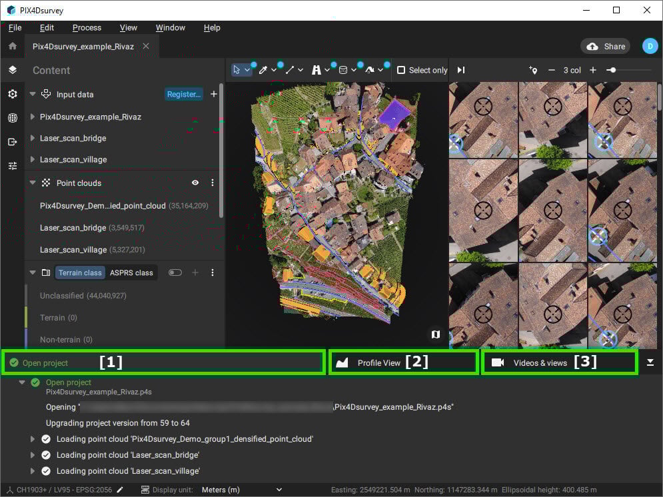Adjust the image thumbnail size slider
Image resolution: width=663 pixels, height=497 pixels.
(612, 70)
